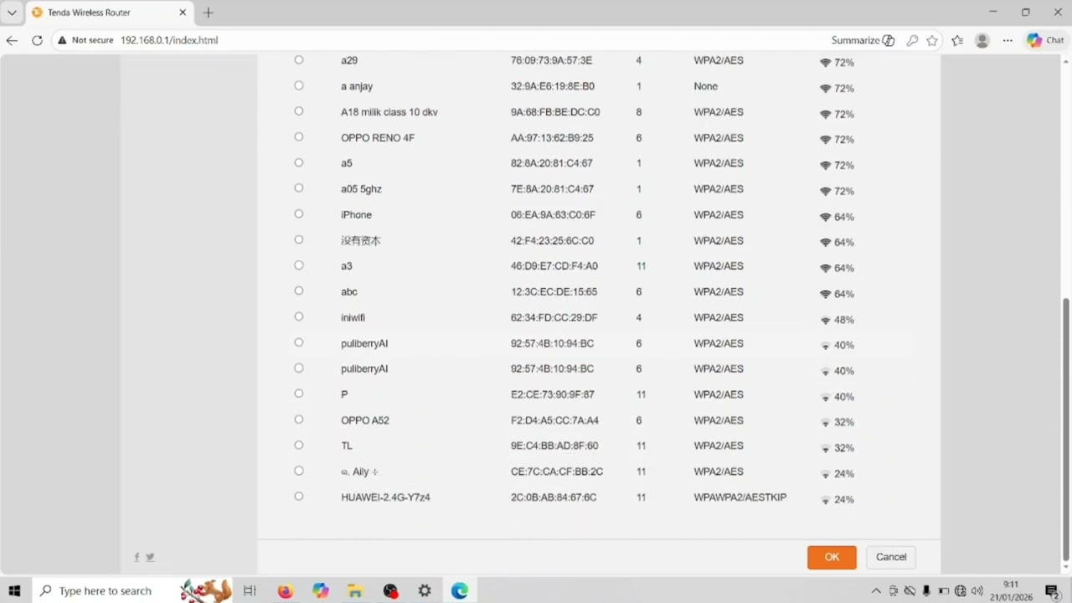Click the page vertical scrollbar
1072x603 pixels.
coord(1066,430)
